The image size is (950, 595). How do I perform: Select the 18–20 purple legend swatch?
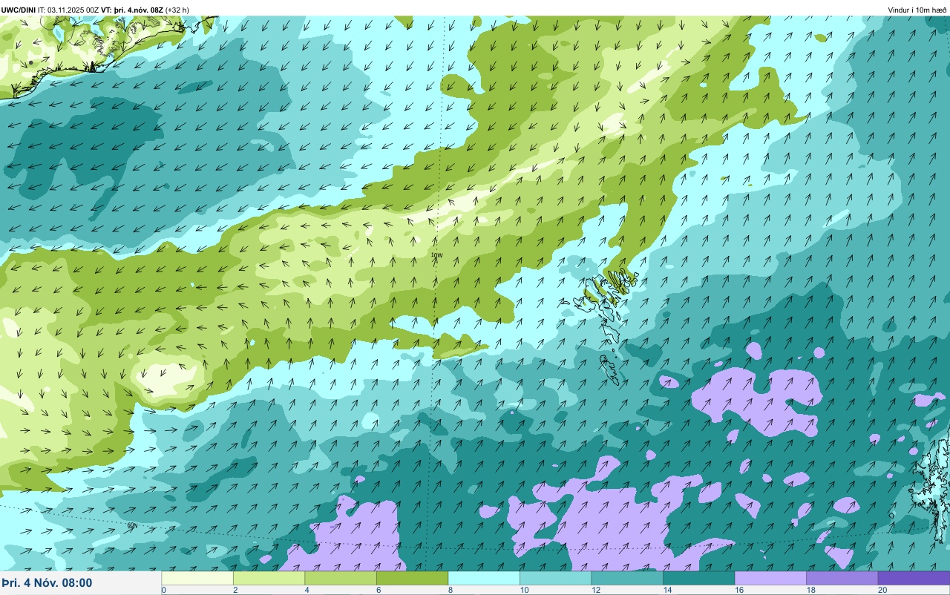(x=842, y=578)
